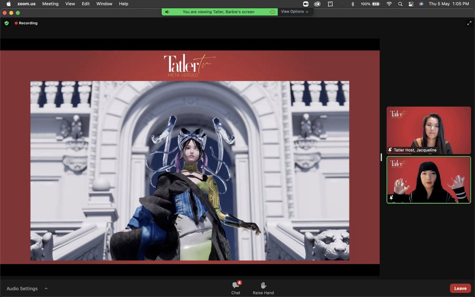Image resolution: width=475 pixels, height=297 pixels.
Task: Select the green-bordered active speaker video thumbnail
Action: tap(429, 180)
